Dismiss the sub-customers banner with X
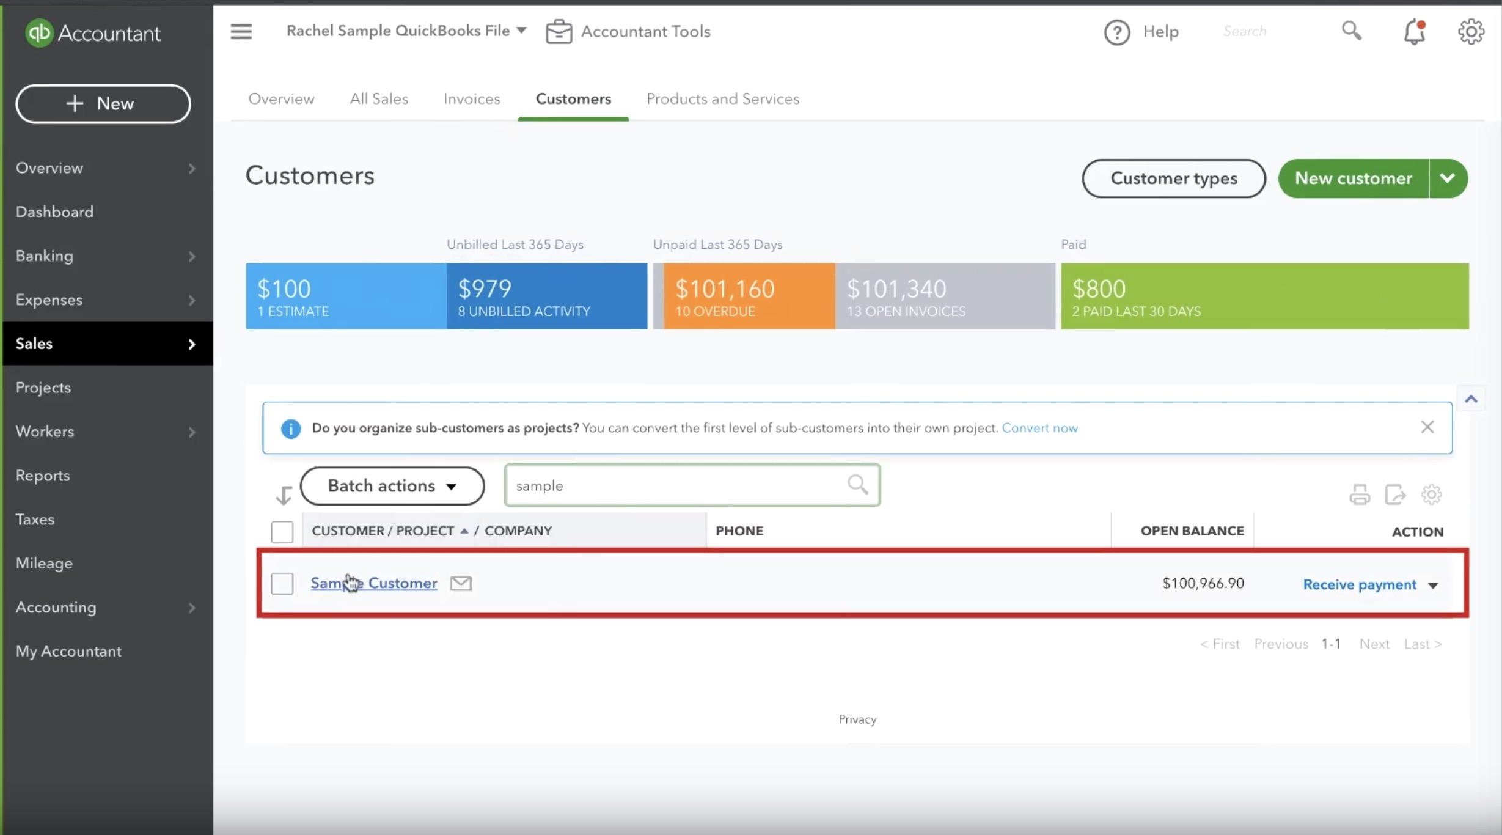The image size is (1502, 835). point(1427,427)
